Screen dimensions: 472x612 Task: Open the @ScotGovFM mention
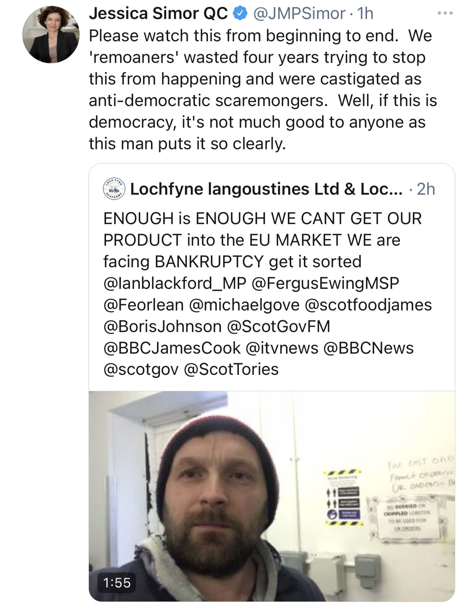[278, 327]
